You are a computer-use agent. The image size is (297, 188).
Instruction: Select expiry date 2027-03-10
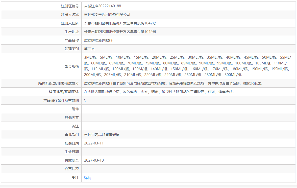coord(94,160)
